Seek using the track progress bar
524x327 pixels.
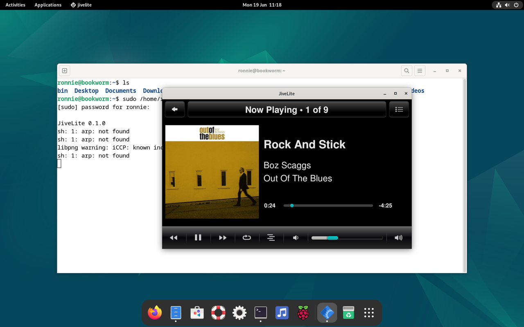point(328,206)
